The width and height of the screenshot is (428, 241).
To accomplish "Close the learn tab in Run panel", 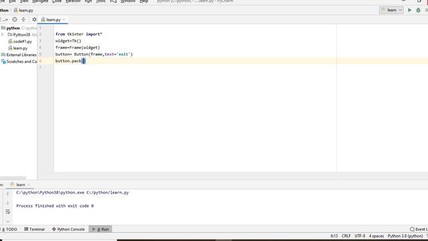I will click(29, 185).
